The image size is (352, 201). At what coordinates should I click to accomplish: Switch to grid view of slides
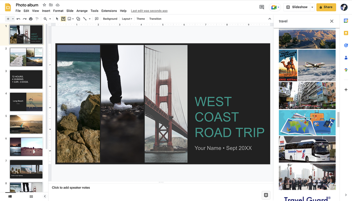(x=31, y=197)
